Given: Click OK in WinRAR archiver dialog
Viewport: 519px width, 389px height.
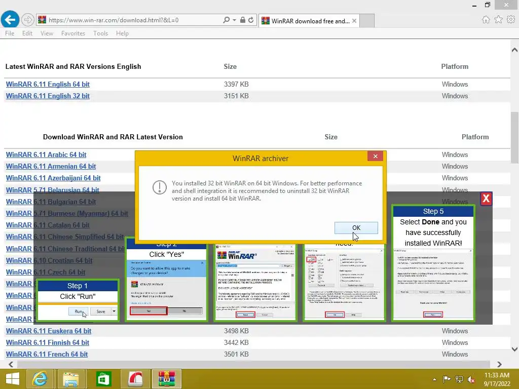Looking at the screenshot, I should click(x=356, y=228).
